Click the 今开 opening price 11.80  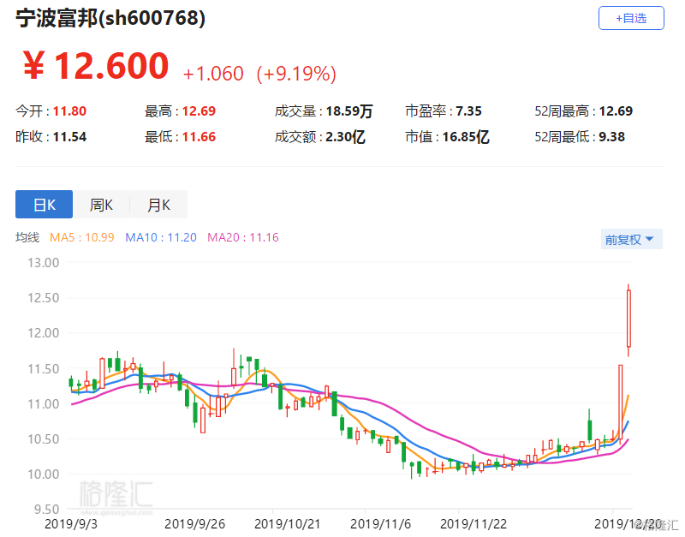coord(69,111)
